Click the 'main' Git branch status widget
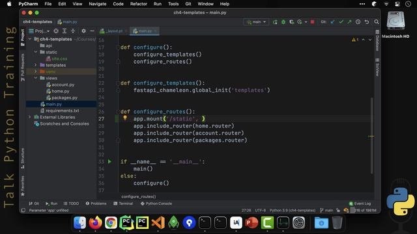 (x=326, y=211)
